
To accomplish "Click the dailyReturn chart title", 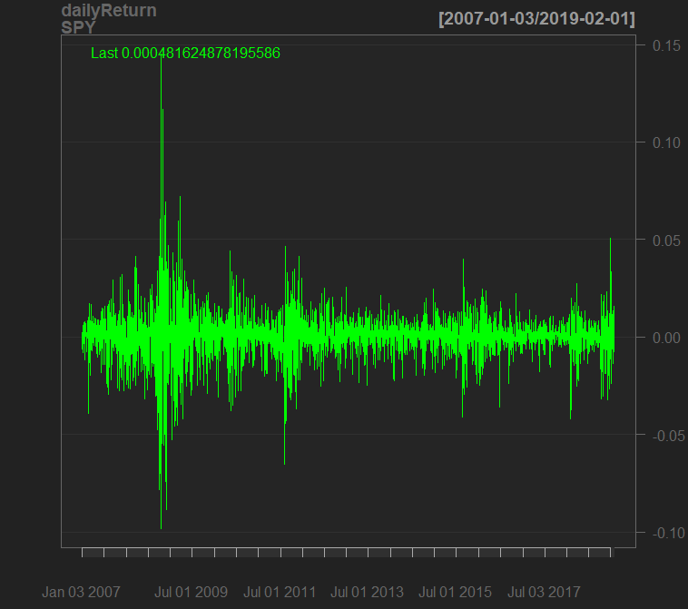I will [x=108, y=11].
